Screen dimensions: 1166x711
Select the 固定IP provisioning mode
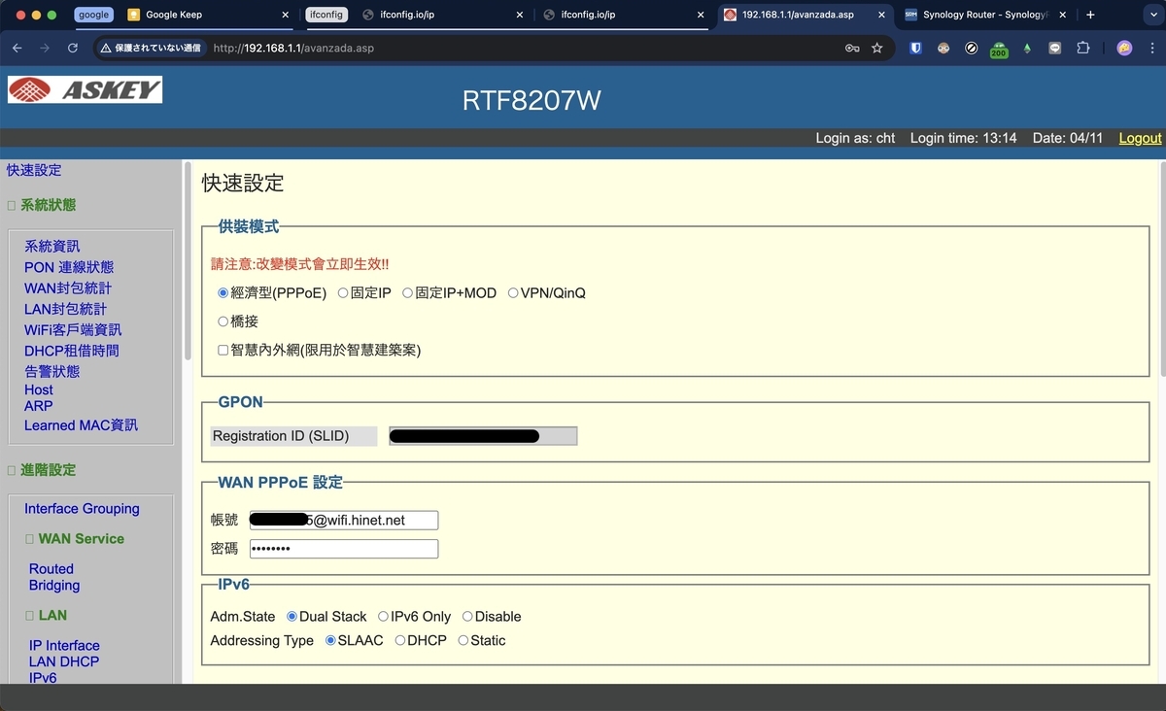point(342,292)
